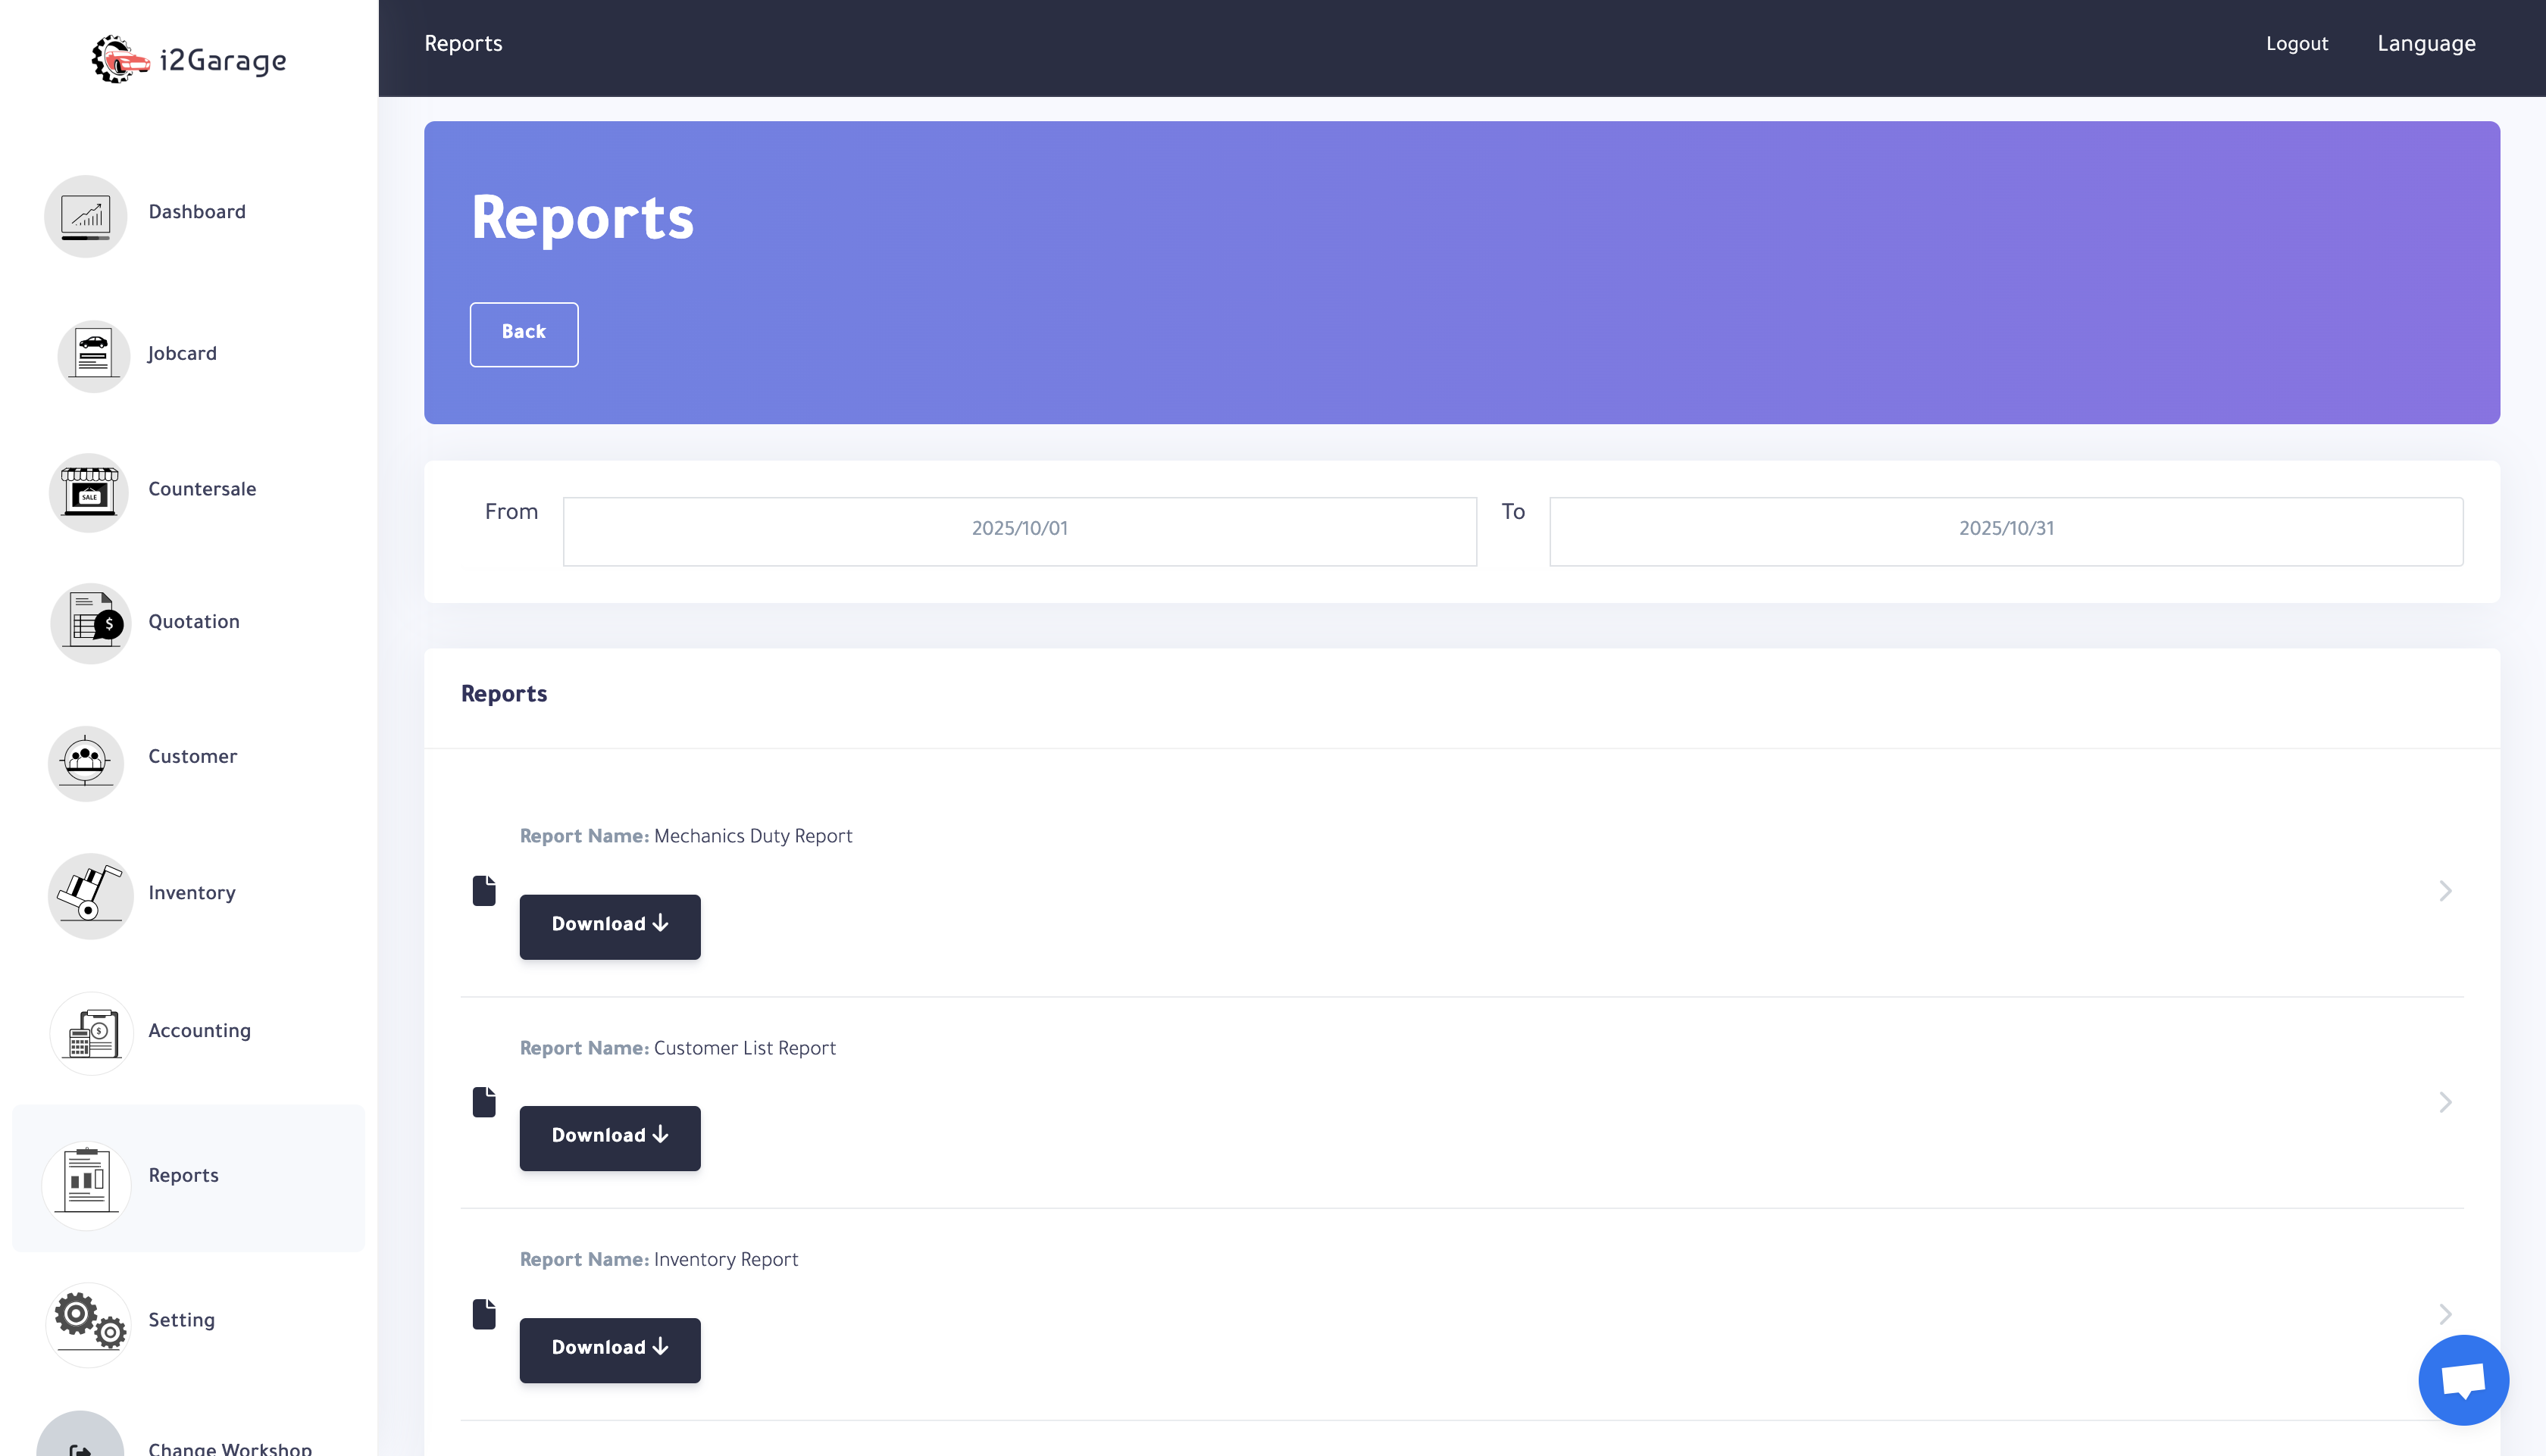
Task: Select the Jobcard icon
Action: [x=93, y=354]
